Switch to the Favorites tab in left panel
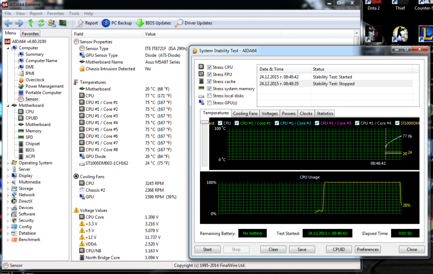 tap(30, 34)
